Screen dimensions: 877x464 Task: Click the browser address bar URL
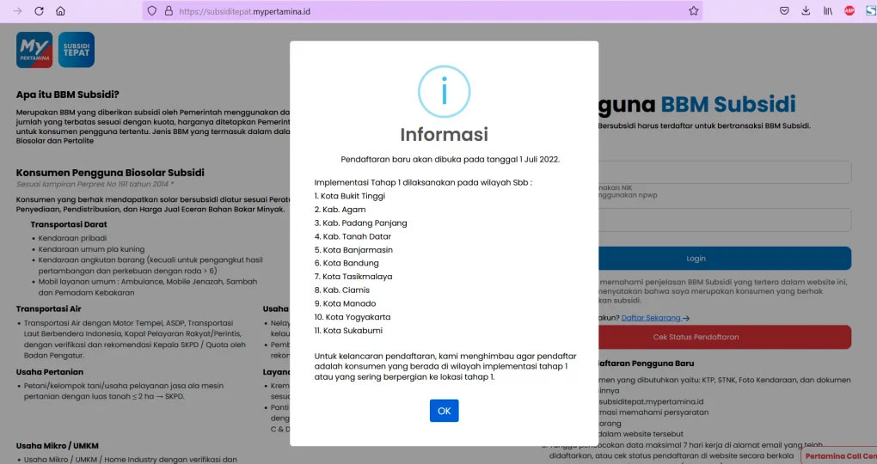click(344, 11)
